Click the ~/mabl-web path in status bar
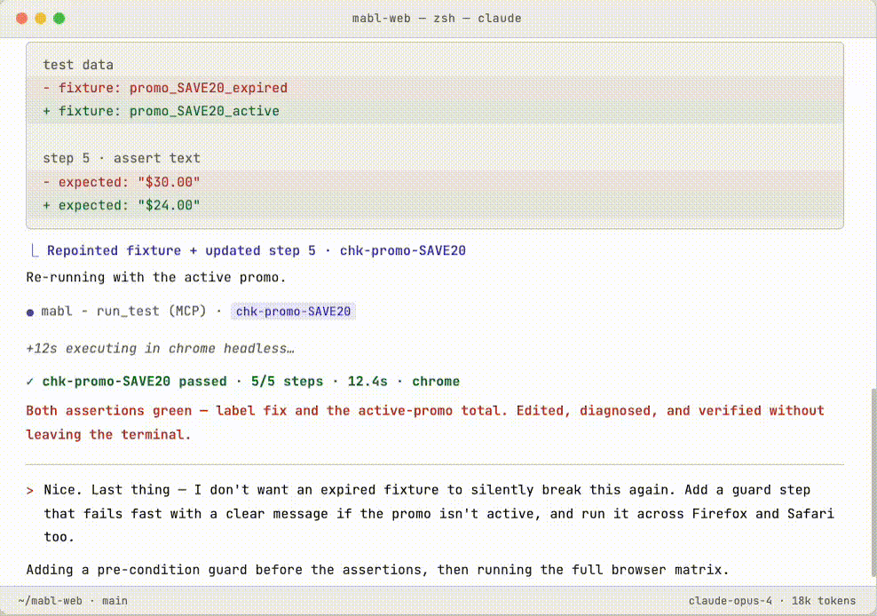This screenshot has height=616, width=877. [x=50, y=601]
